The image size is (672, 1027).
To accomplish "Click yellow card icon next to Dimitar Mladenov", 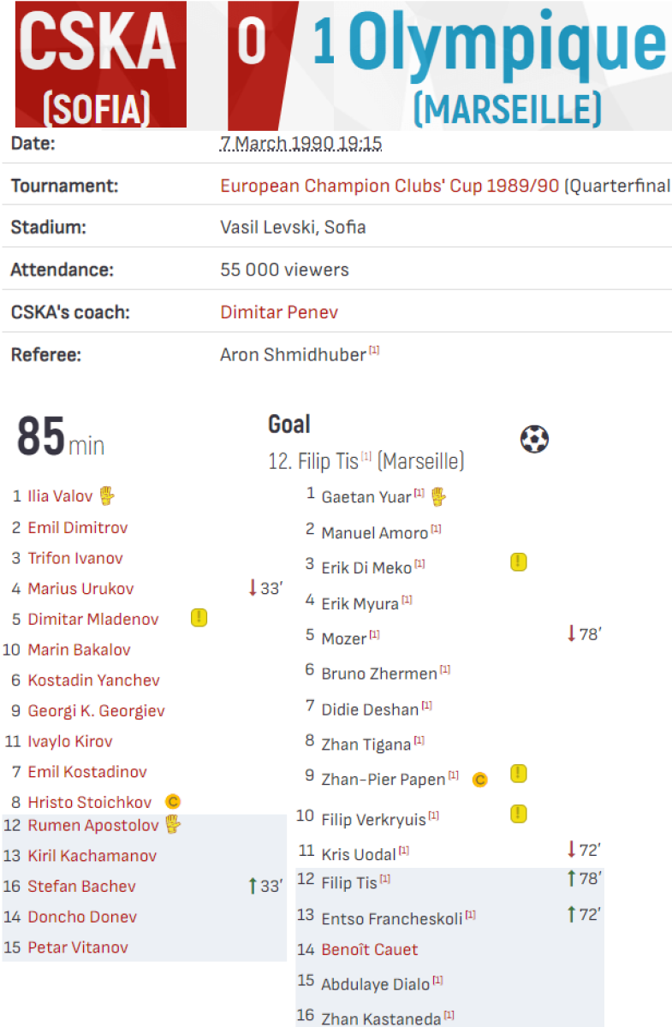I will coord(199,617).
